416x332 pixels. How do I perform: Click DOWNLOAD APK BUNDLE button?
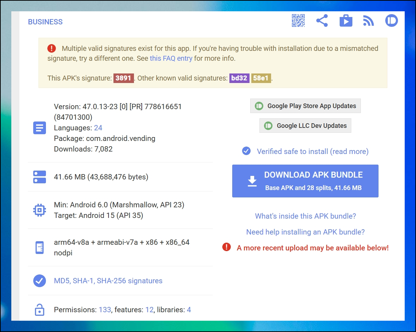305,181
